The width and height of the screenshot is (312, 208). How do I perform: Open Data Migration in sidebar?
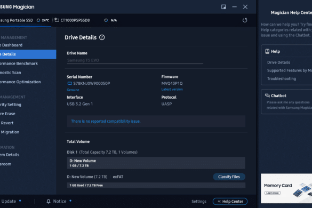10,132
